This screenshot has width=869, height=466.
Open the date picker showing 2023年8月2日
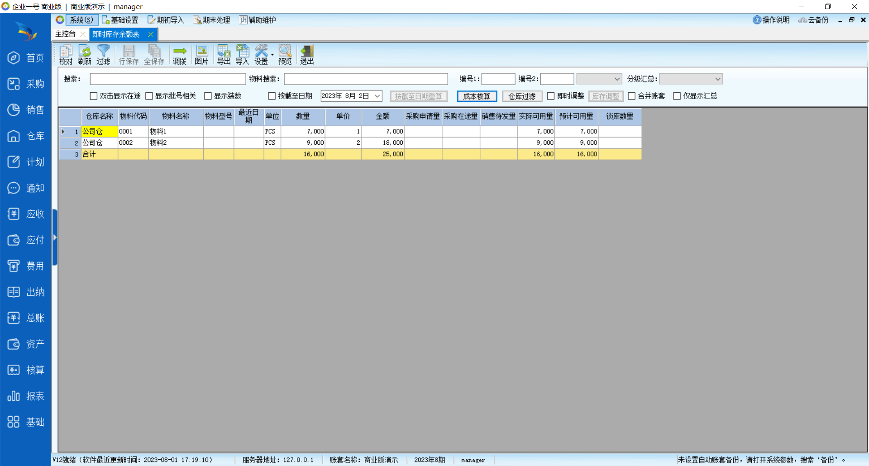point(377,96)
